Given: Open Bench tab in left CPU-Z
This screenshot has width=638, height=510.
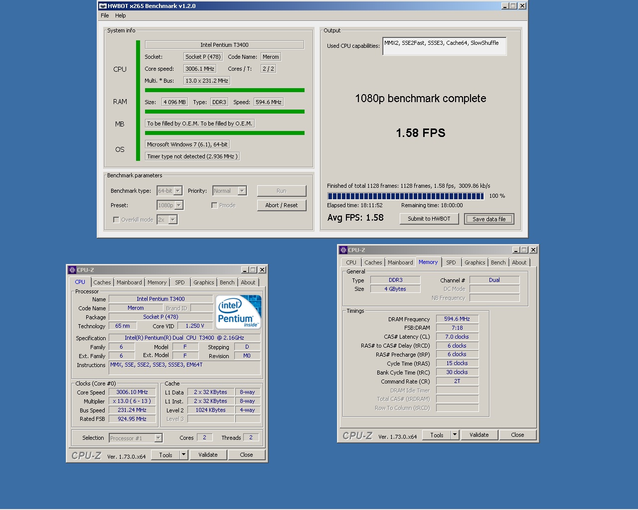Looking at the screenshot, I should (x=227, y=282).
